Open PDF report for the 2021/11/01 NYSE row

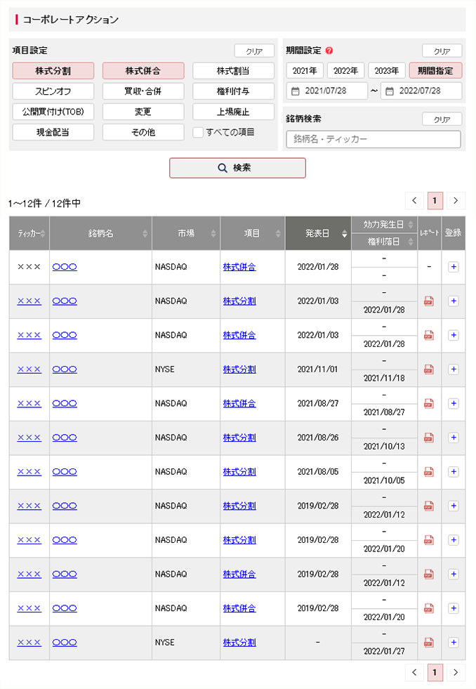coord(429,369)
